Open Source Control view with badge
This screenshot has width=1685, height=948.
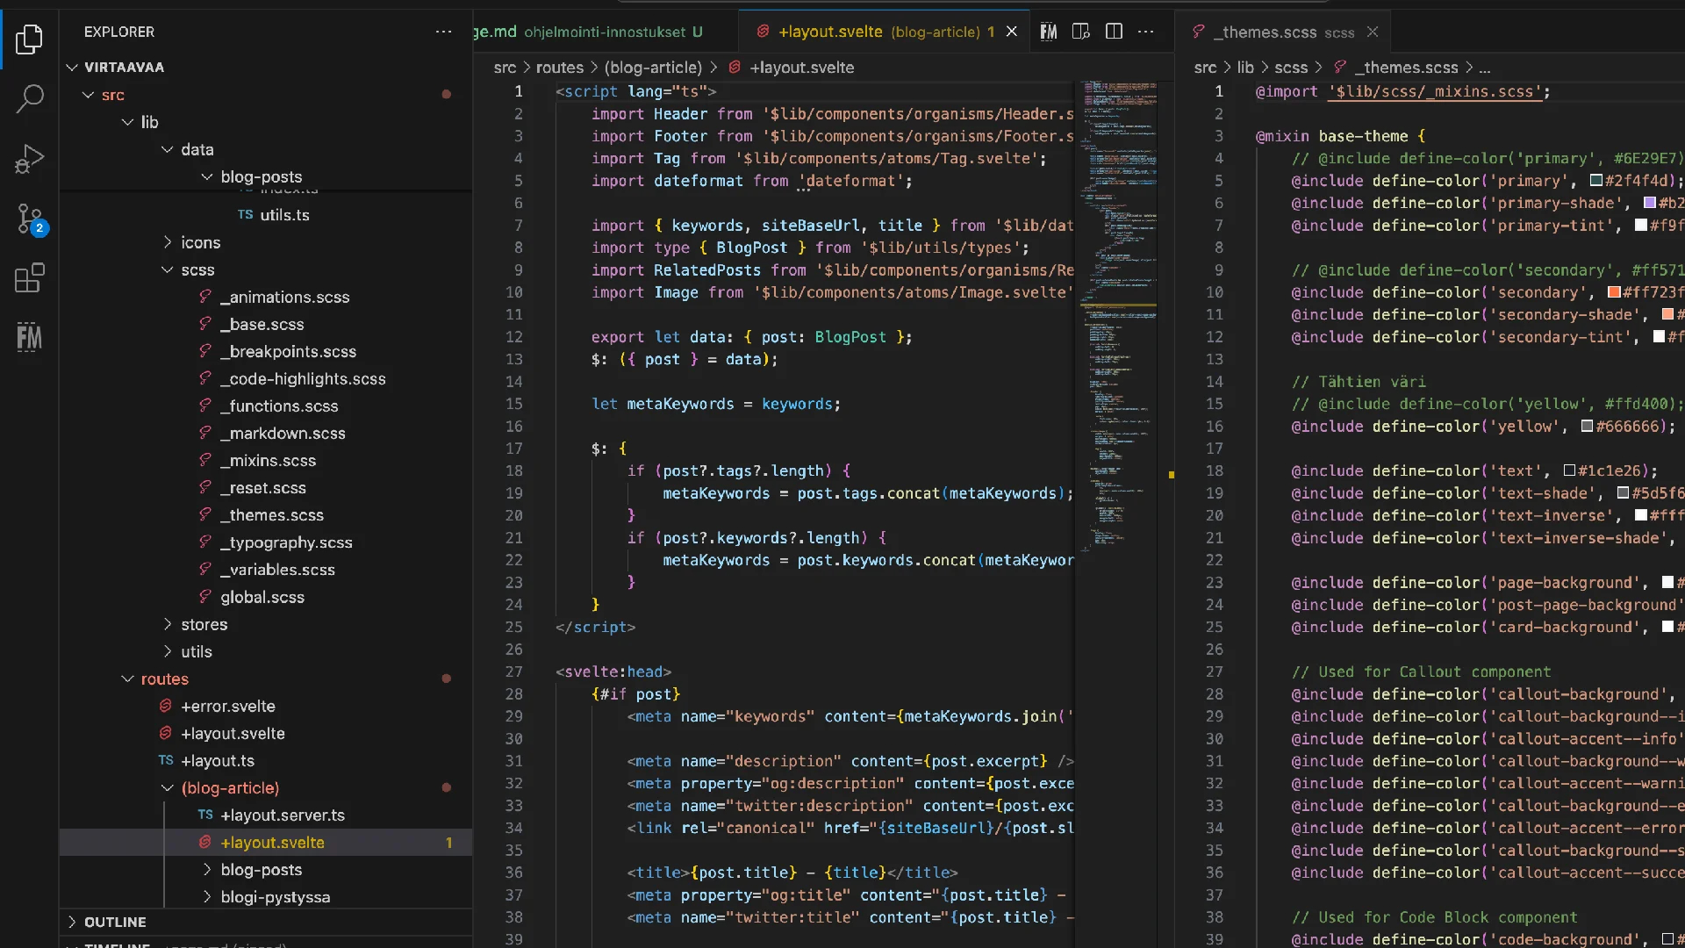click(30, 219)
